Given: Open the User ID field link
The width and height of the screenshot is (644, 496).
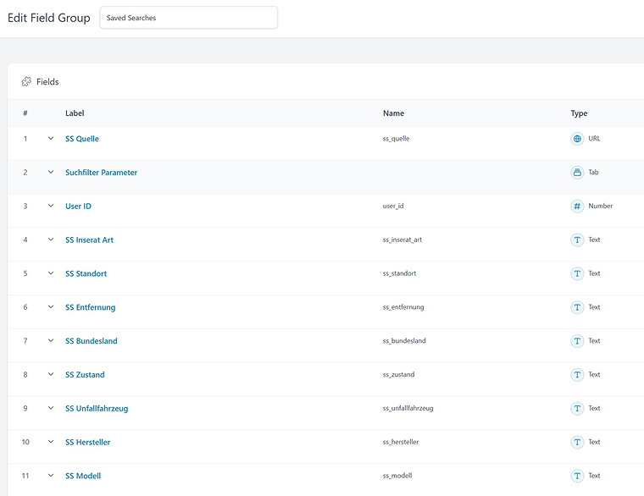Looking at the screenshot, I should pos(78,206).
